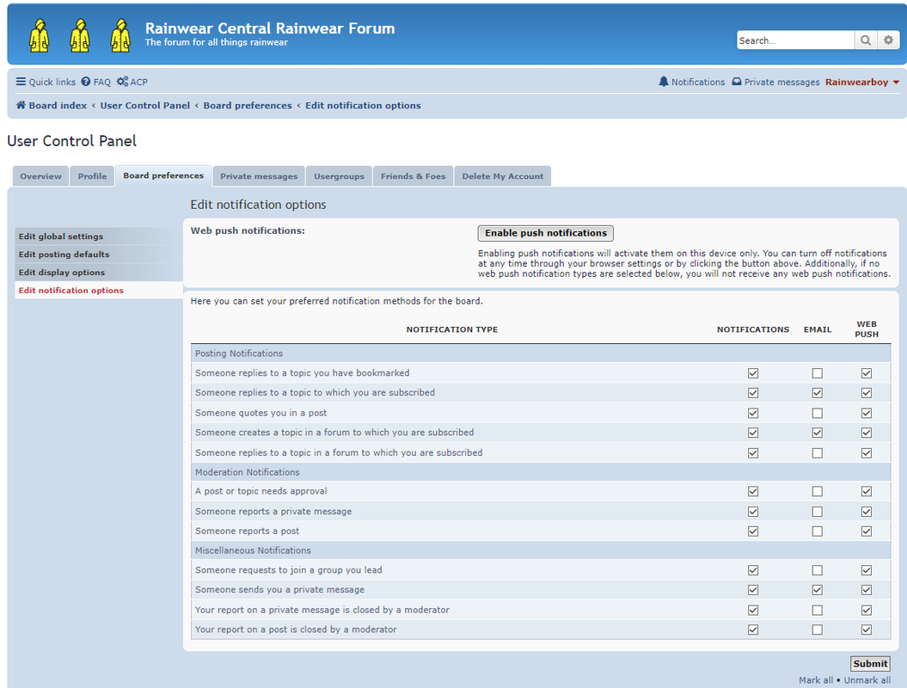This screenshot has width=907, height=688.
Task: Go to Board index breadcrumb
Action: tap(58, 105)
